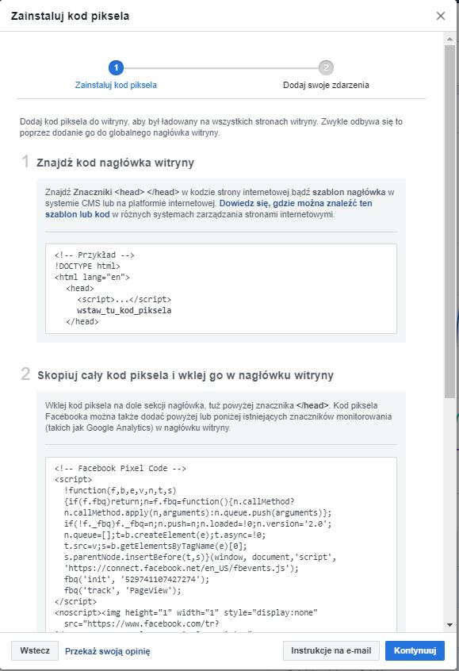Open 'Przekaż swoją opinię' link

pyautogui.click(x=107, y=651)
